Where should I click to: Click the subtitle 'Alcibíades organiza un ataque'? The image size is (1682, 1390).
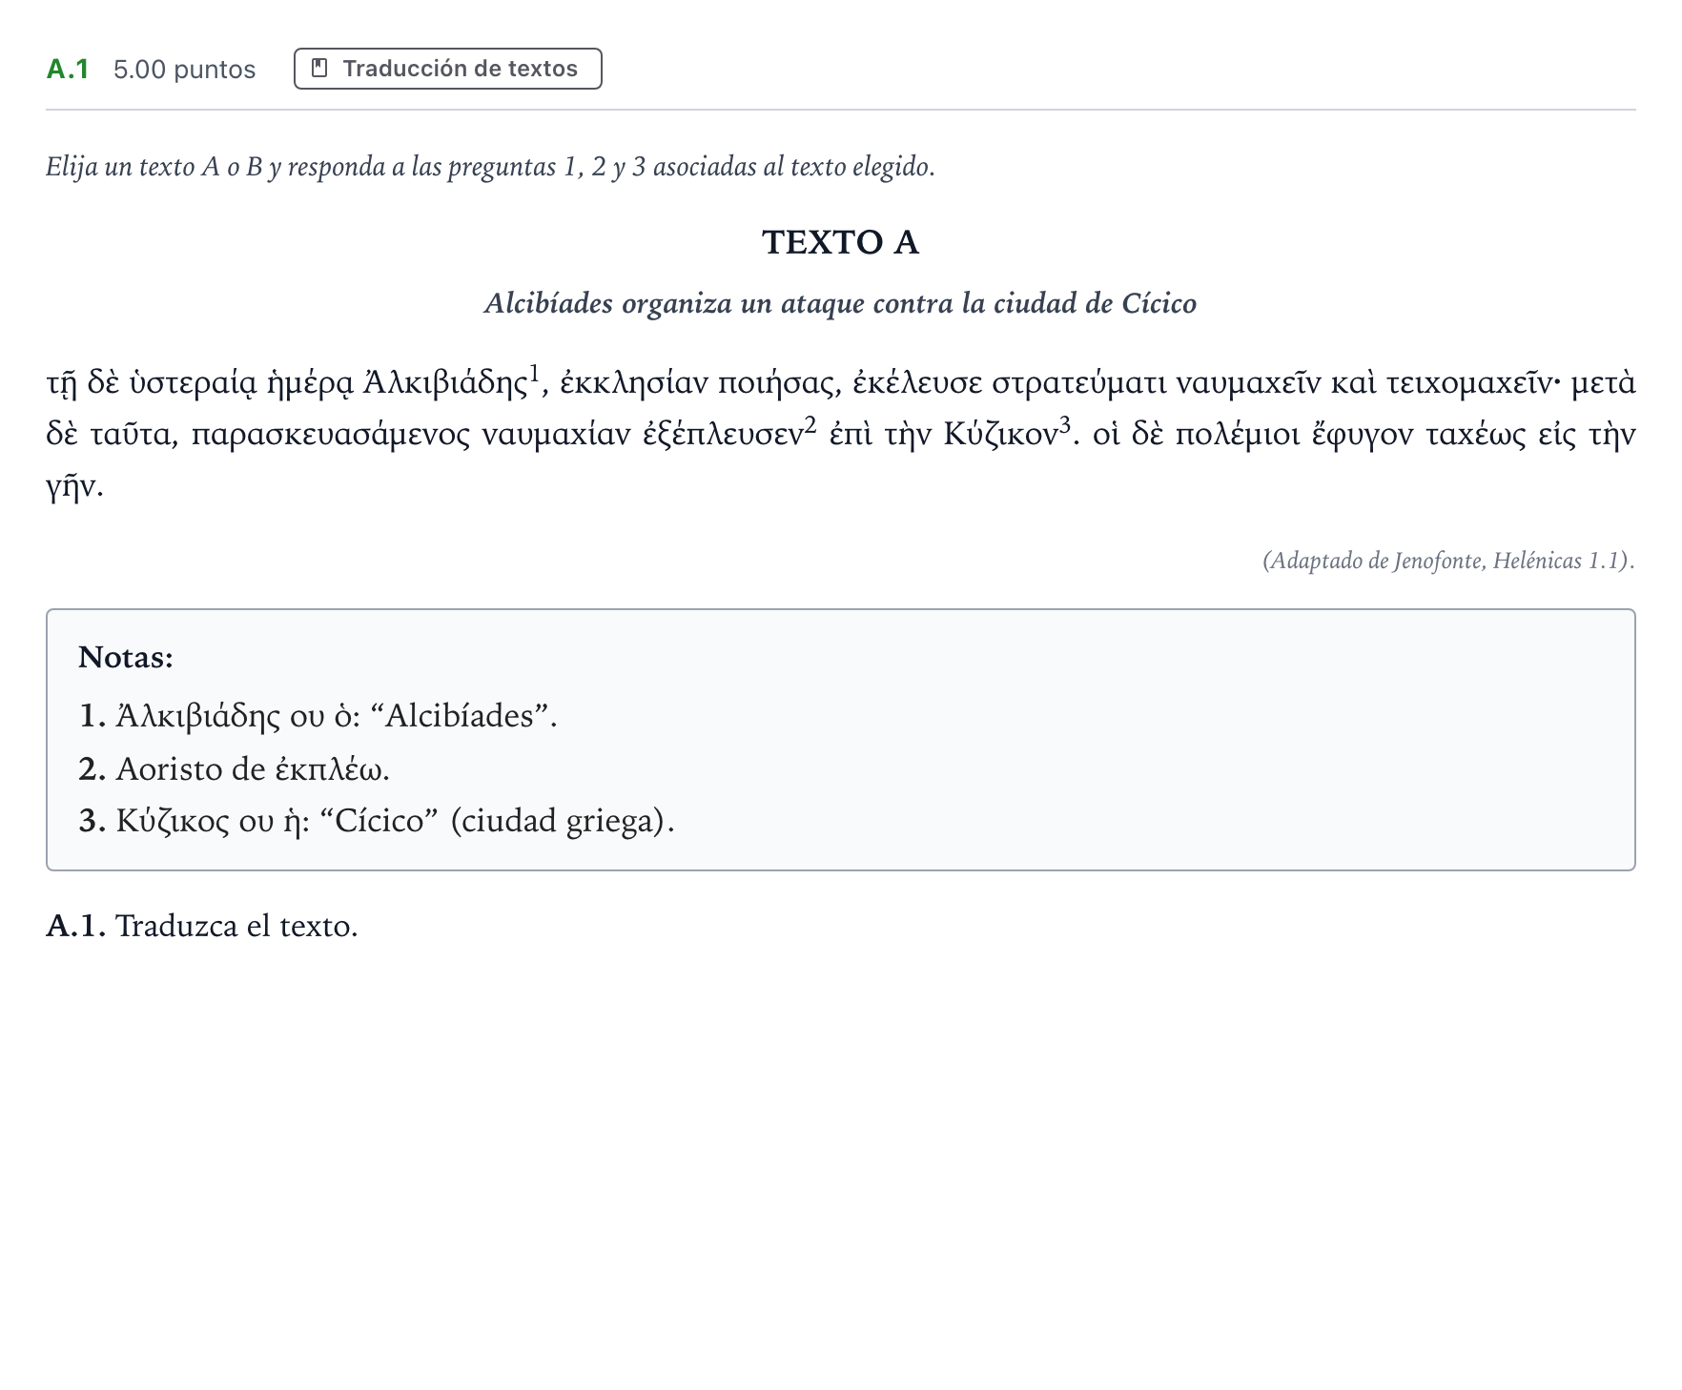[840, 303]
